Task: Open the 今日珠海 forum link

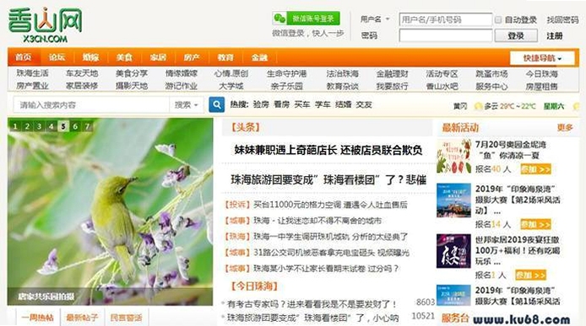Action: pos(541,74)
